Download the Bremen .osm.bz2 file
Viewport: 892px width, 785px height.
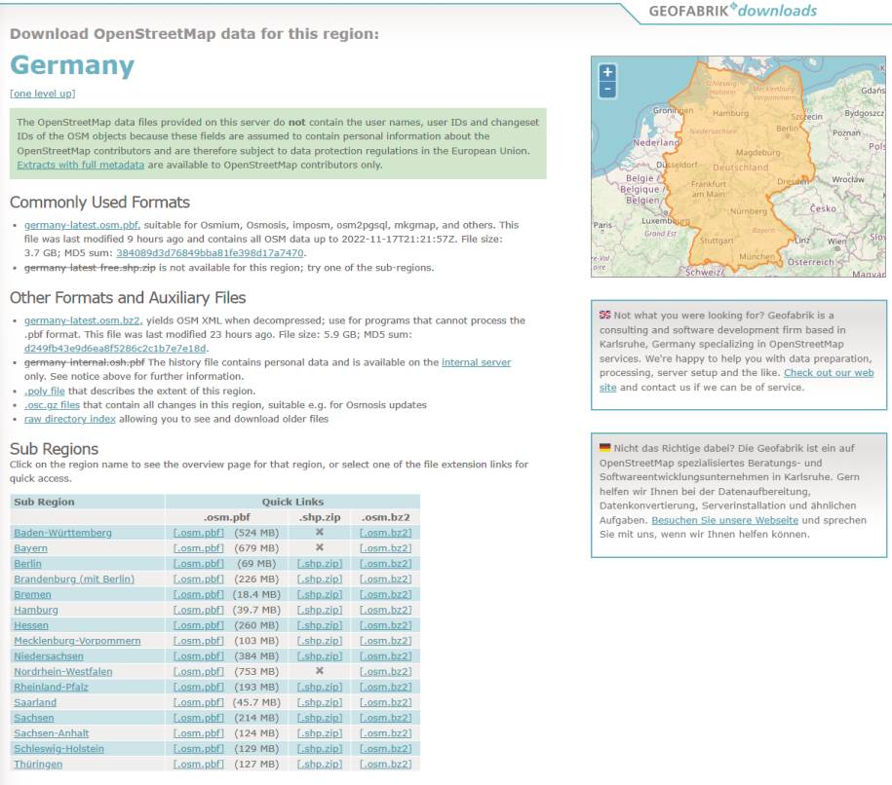386,594
